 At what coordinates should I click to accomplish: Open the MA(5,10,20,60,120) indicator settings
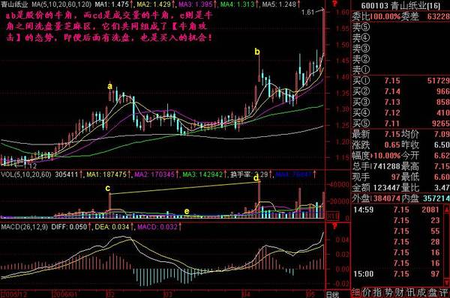[61, 4]
